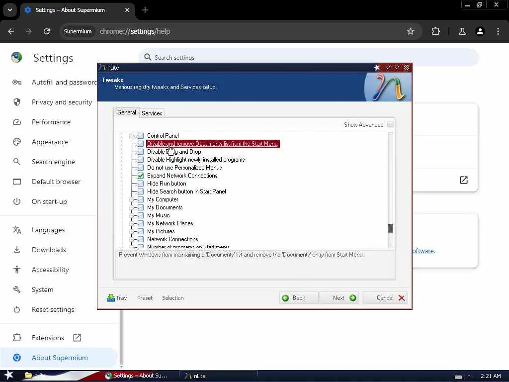
Task: Open Autofill and passwords settings
Action: (56, 82)
